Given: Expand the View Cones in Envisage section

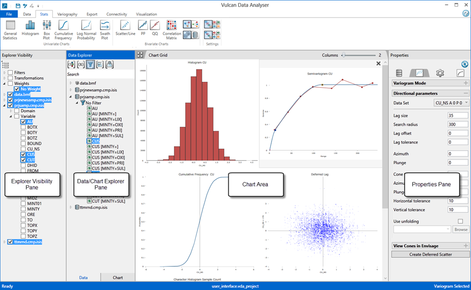Looking at the screenshot, I should pyautogui.click(x=466, y=246).
